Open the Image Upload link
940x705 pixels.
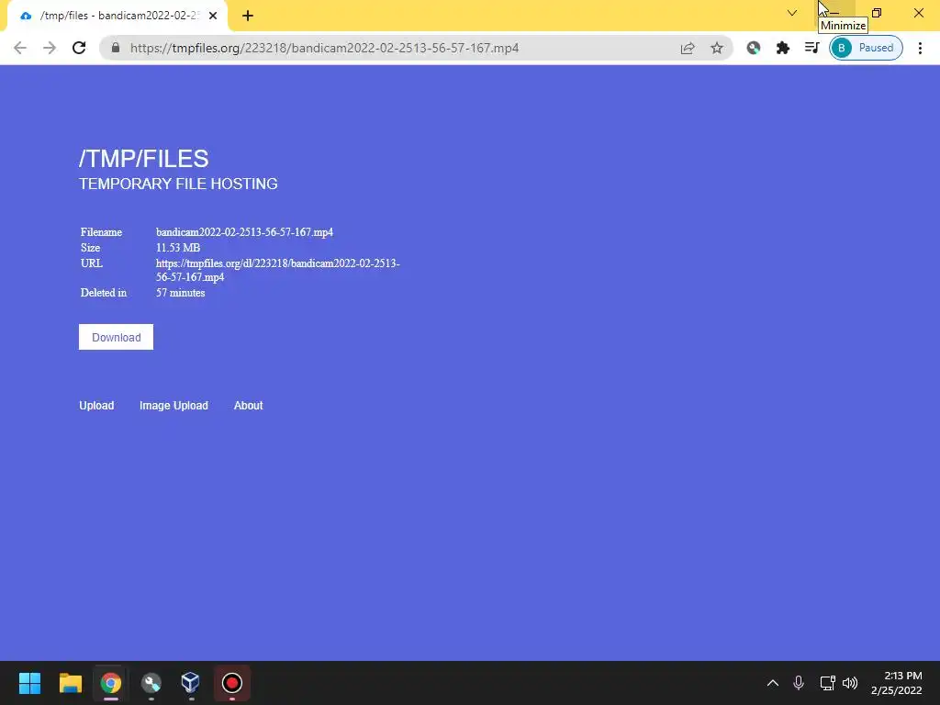click(x=173, y=405)
